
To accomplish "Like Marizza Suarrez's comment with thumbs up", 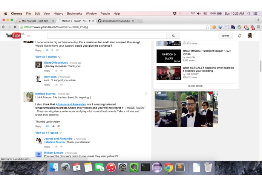I will (x=53, y=126).
